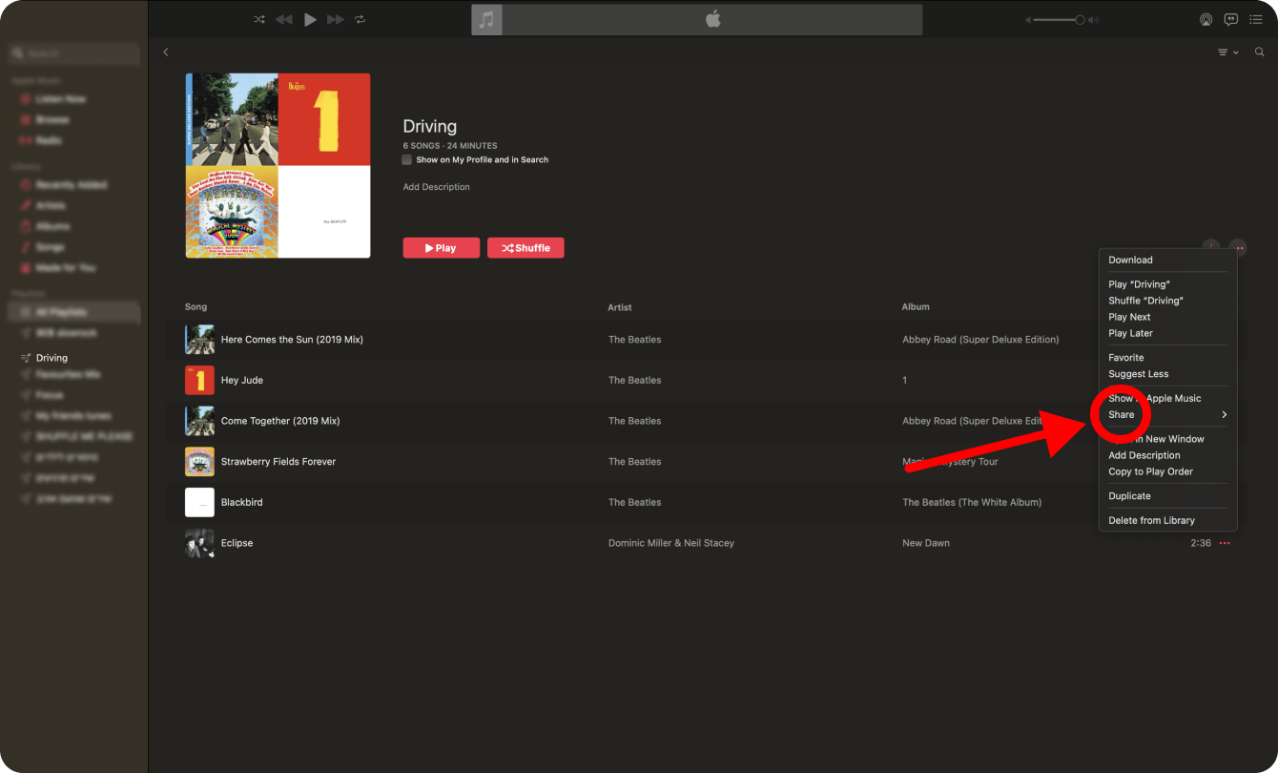
Task: Click the music note now-playing artwork
Action: (x=487, y=19)
